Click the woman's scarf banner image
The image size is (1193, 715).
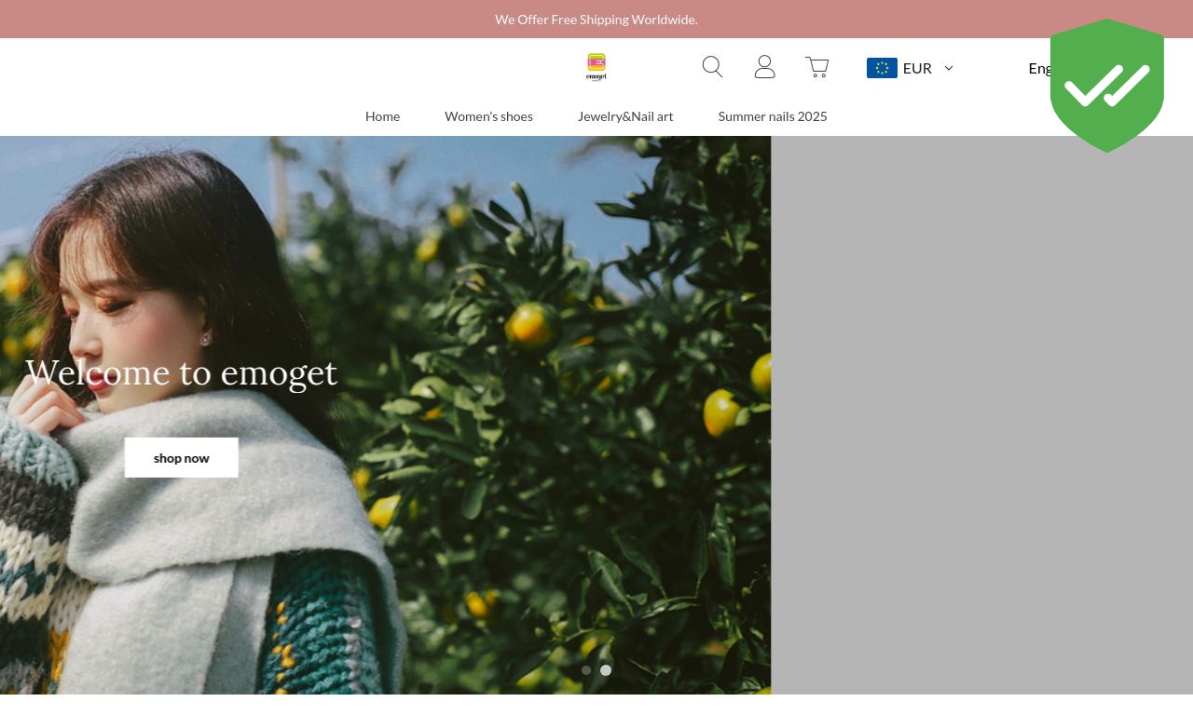tap(385, 415)
